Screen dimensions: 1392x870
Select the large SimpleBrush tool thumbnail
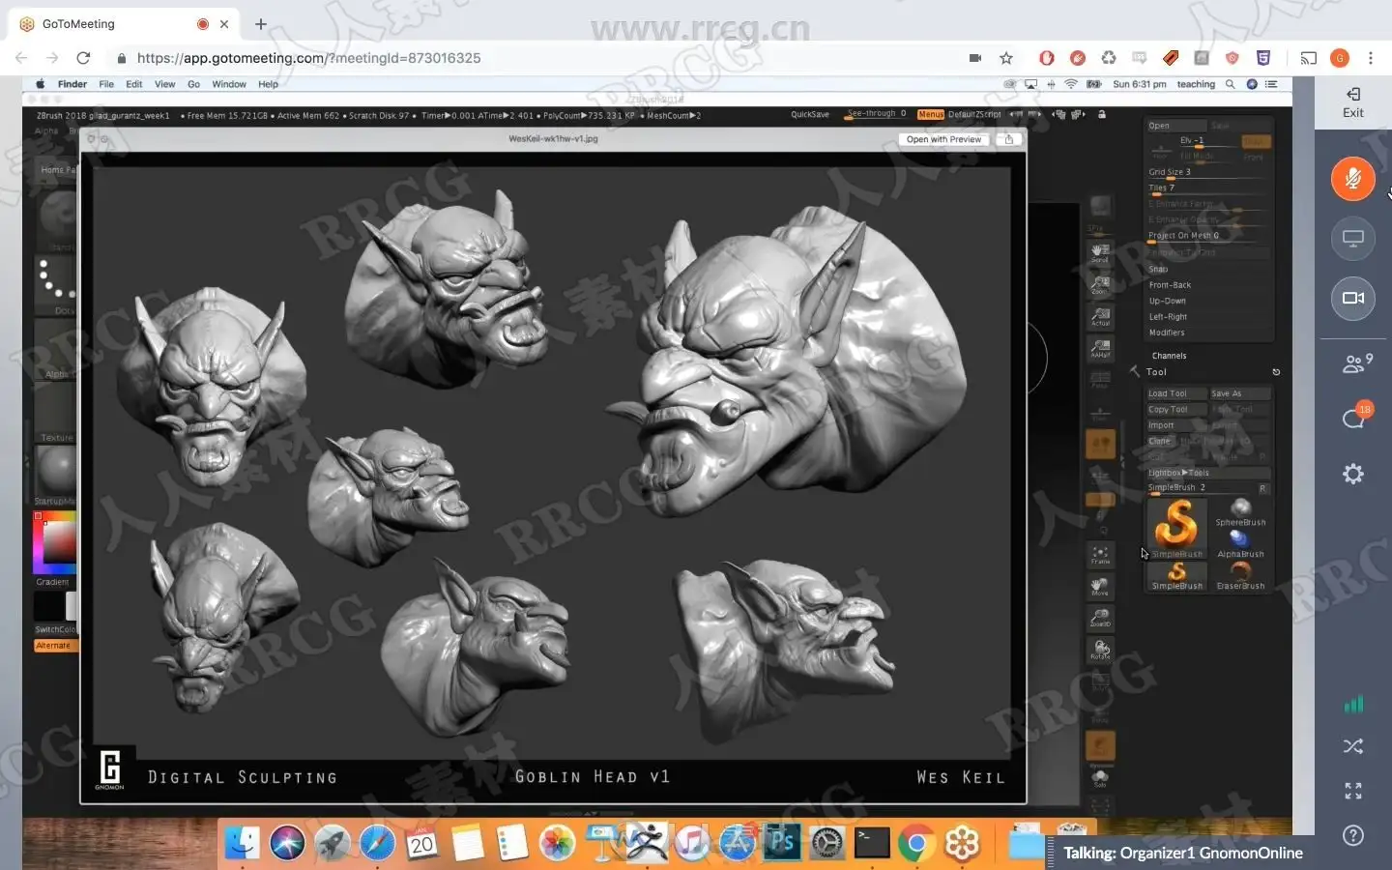click(x=1176, y=528)
